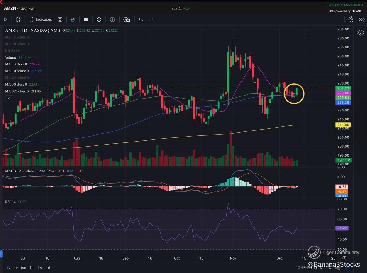The image size is (367, 273).
Task: Open the four-square layout templates icon
Action: [60, 19]
